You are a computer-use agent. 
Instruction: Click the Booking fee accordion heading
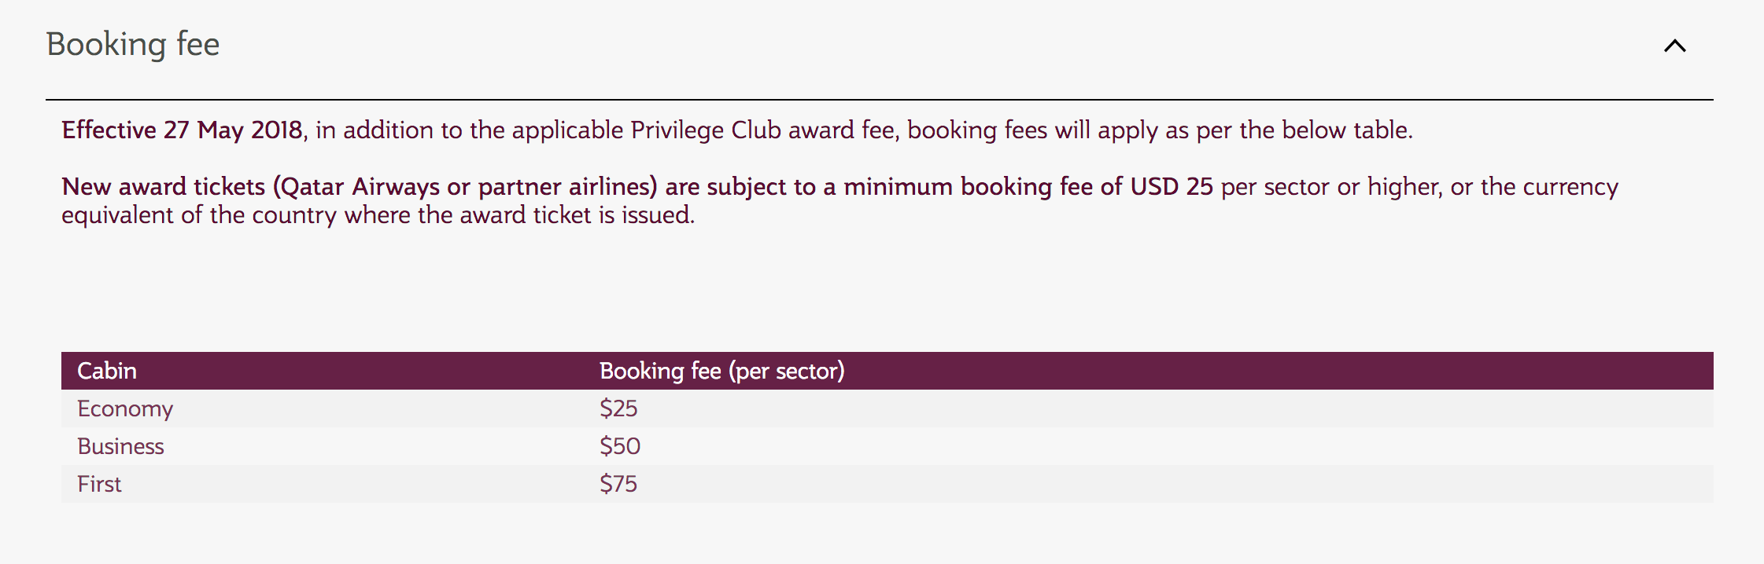click(133, 44)
